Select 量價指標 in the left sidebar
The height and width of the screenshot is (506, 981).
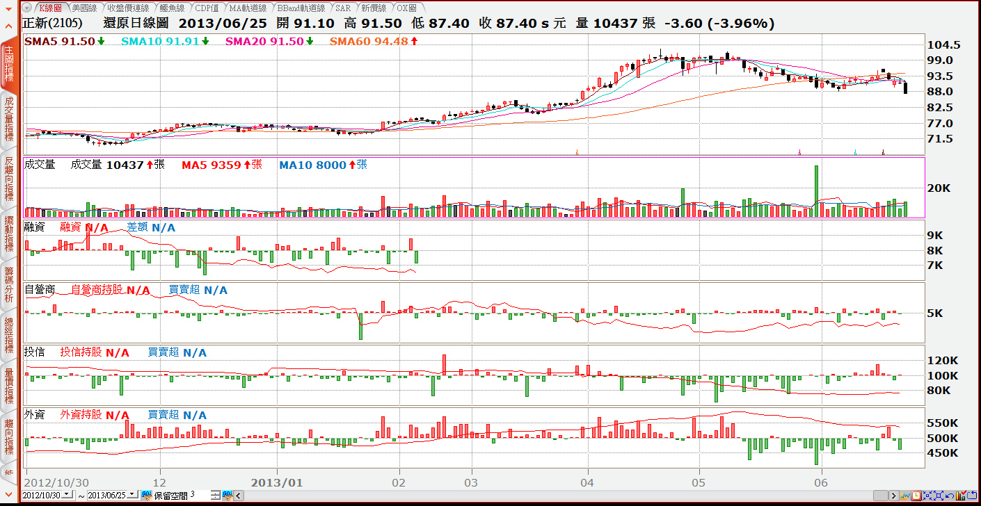point(8,386)
